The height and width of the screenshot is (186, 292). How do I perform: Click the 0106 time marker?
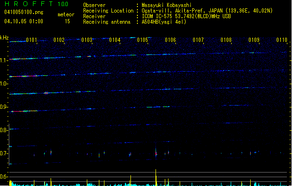[170, 40]
